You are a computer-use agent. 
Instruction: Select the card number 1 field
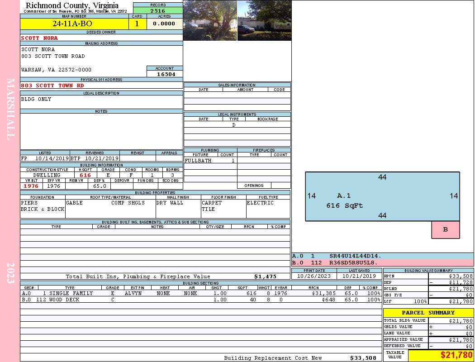[137, 24]
